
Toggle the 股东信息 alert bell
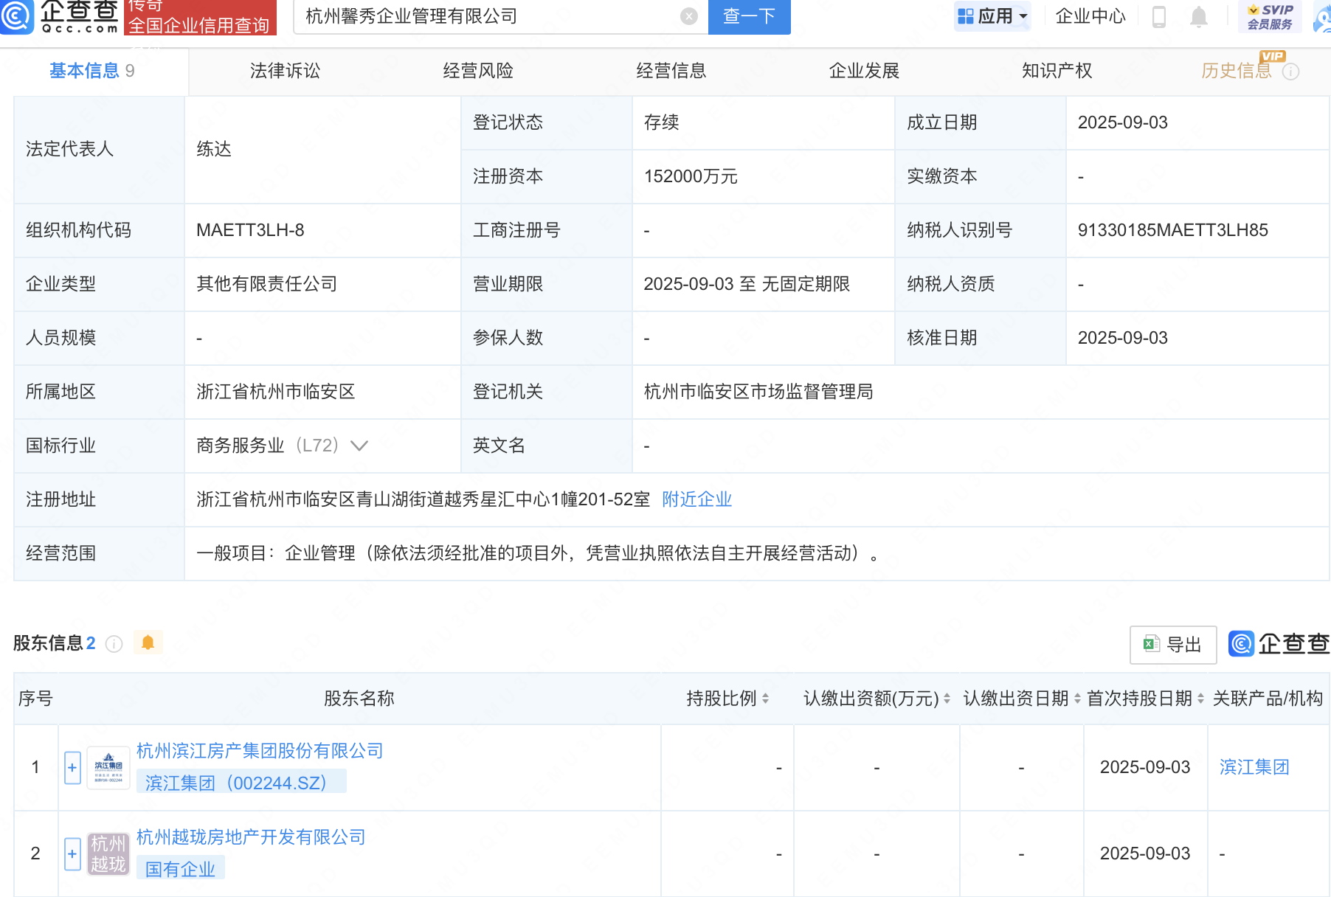[x=148, y=643]
